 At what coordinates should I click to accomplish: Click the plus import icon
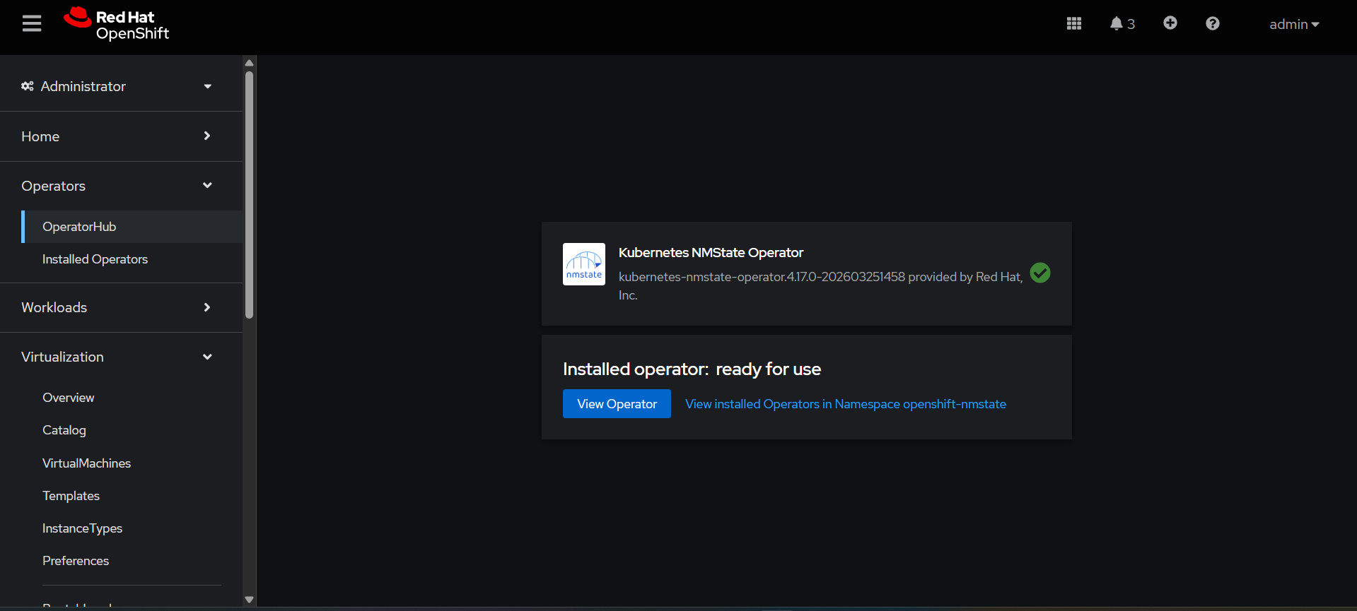coord(1170,23)
